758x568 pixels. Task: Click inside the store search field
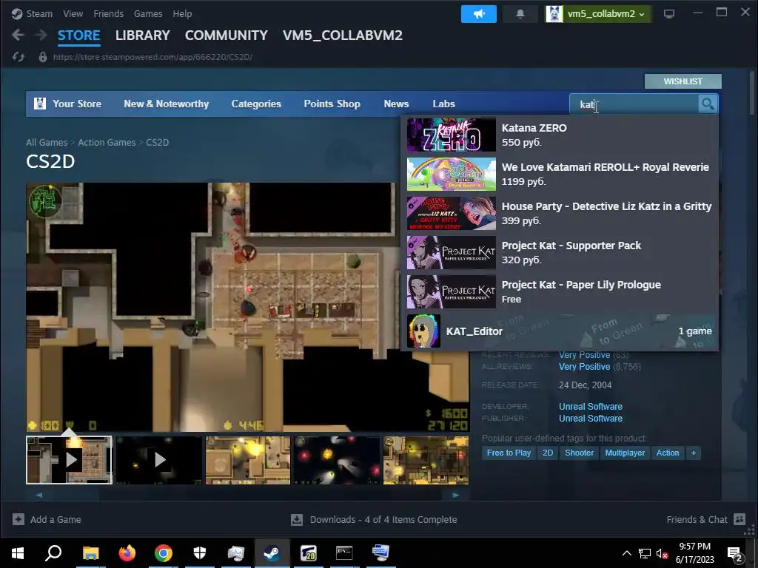point(634,104)
